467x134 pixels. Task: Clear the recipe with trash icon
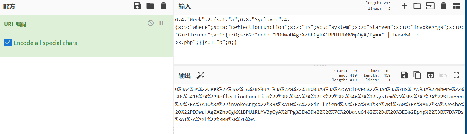(x=163, y=6)
